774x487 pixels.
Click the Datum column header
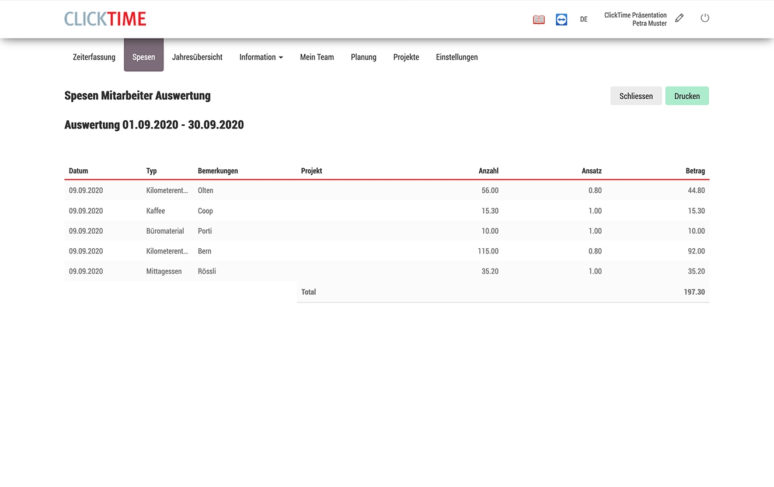[78, 171]
